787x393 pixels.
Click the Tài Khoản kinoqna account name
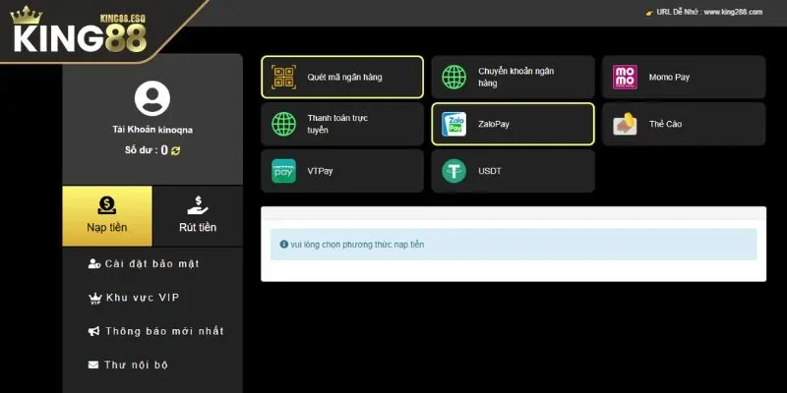point(152,130)
